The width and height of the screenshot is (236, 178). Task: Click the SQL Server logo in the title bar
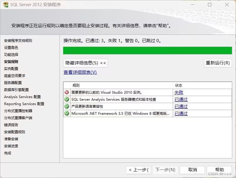(x=5, y=5)
